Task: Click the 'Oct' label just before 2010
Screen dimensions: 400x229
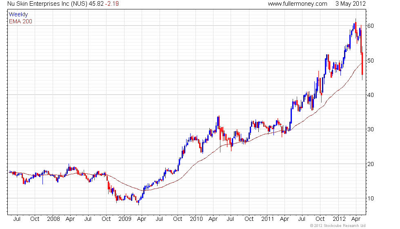Action: tap(178, 219)
